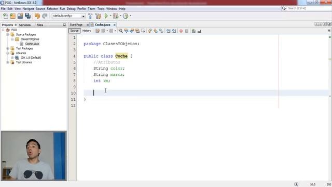The width and height of the screenshot is (332, 187).
Task: Click the Next Bookmark icon
Action: click(x=156, y=31)
